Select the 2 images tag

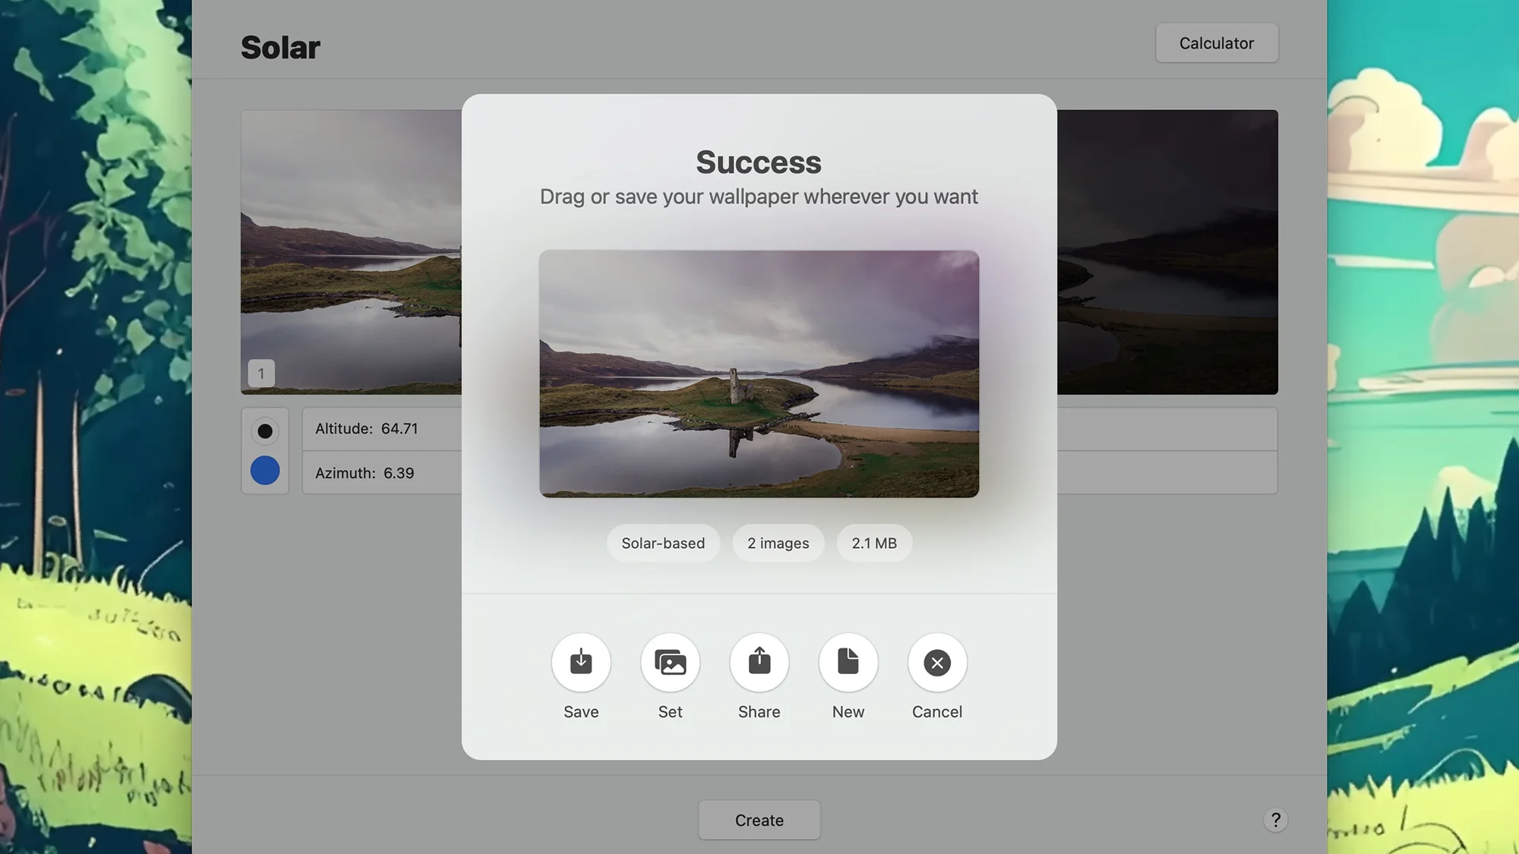click(x=778, y=542)
